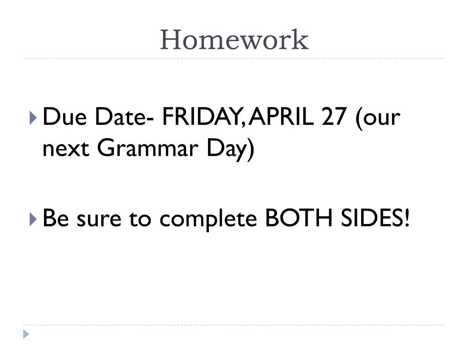Click the words "Due Date-"
This screenshot has height=351, width=468.
click(x=98, y=118)
